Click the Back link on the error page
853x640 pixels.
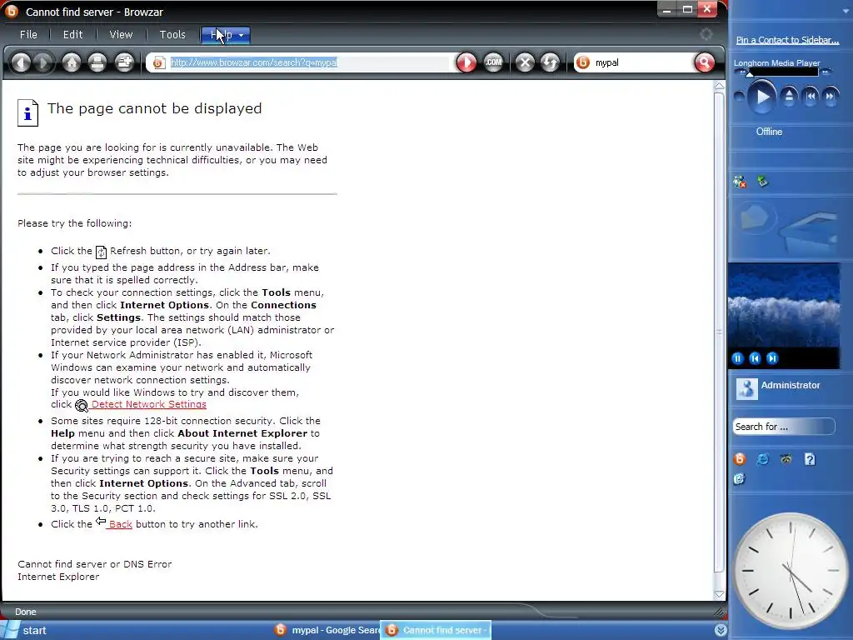tap(120, 524)
